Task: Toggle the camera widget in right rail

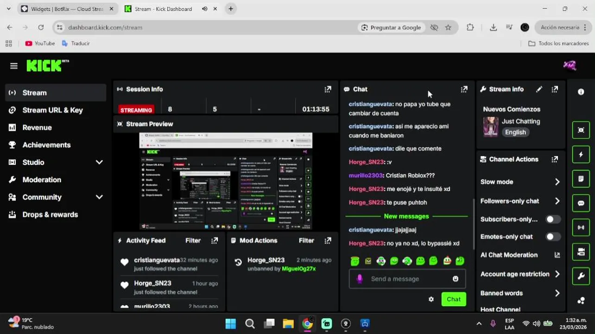Action: coord(581,252)
